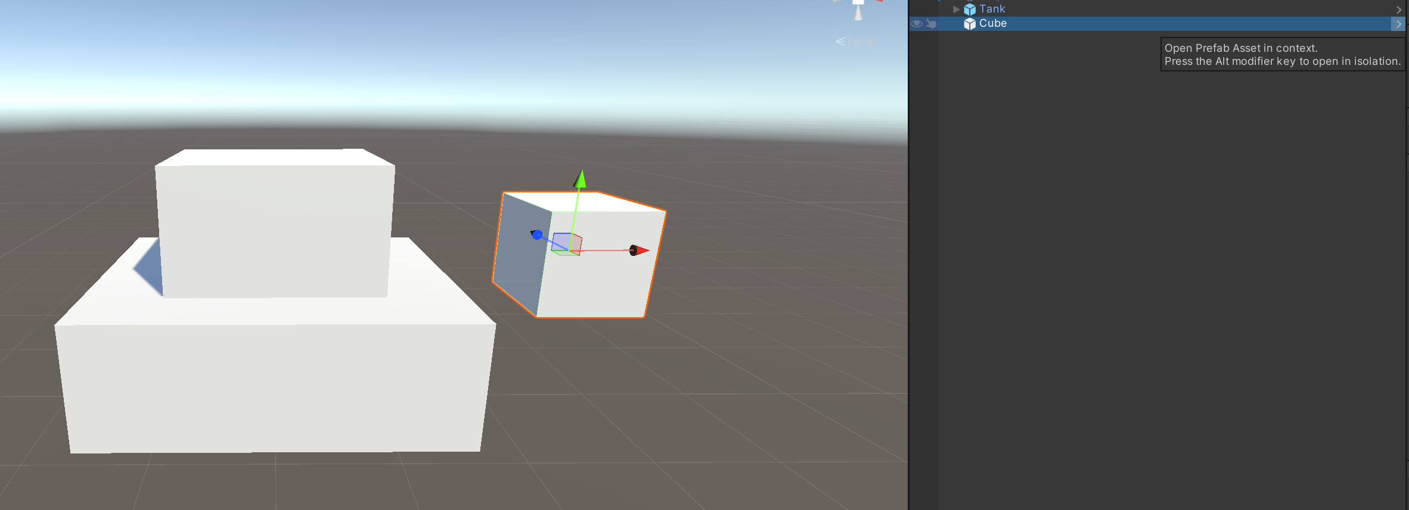Click the red plane handle of move gizmo

coord(576,245)
